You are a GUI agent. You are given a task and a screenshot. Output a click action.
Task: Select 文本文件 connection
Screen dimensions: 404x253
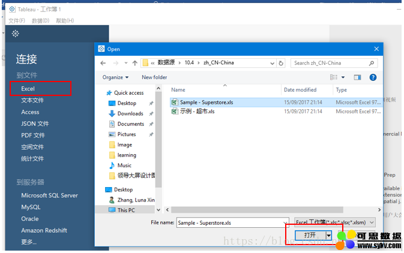pyautogui.click(x=32, y=100)
